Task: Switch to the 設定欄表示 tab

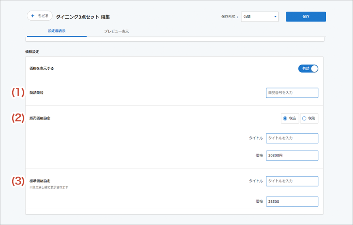Action: pyautogui.click(x=56, y=31)
